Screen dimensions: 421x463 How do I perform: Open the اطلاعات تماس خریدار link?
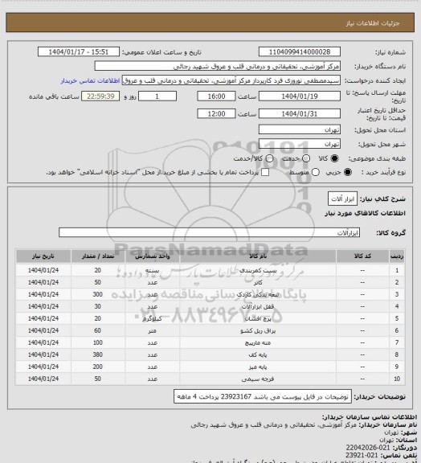point(90,80)
